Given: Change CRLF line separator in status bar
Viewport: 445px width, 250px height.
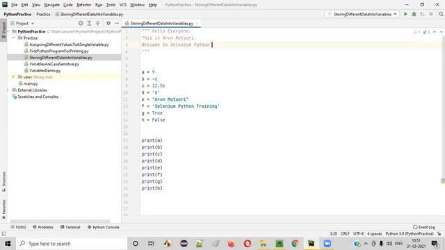Looking at the screenshot, I should (x=345, y=234).
